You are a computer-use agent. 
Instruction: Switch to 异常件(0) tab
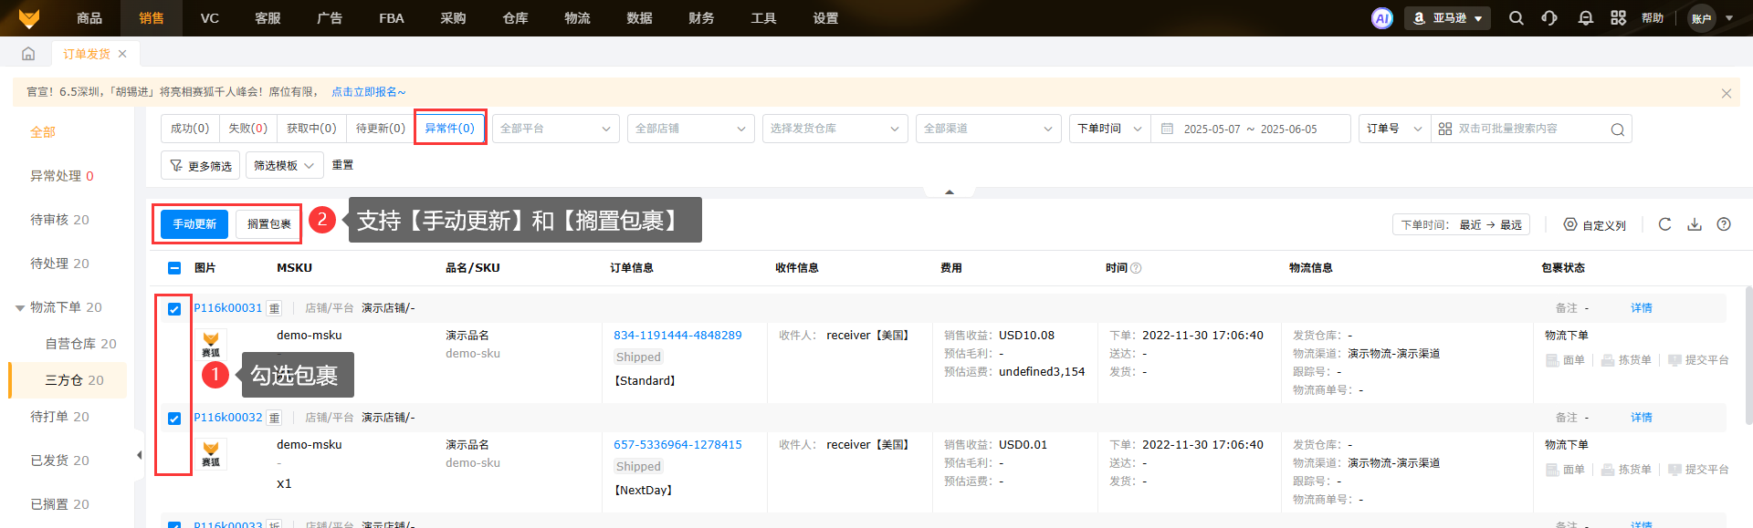(450, 129)
